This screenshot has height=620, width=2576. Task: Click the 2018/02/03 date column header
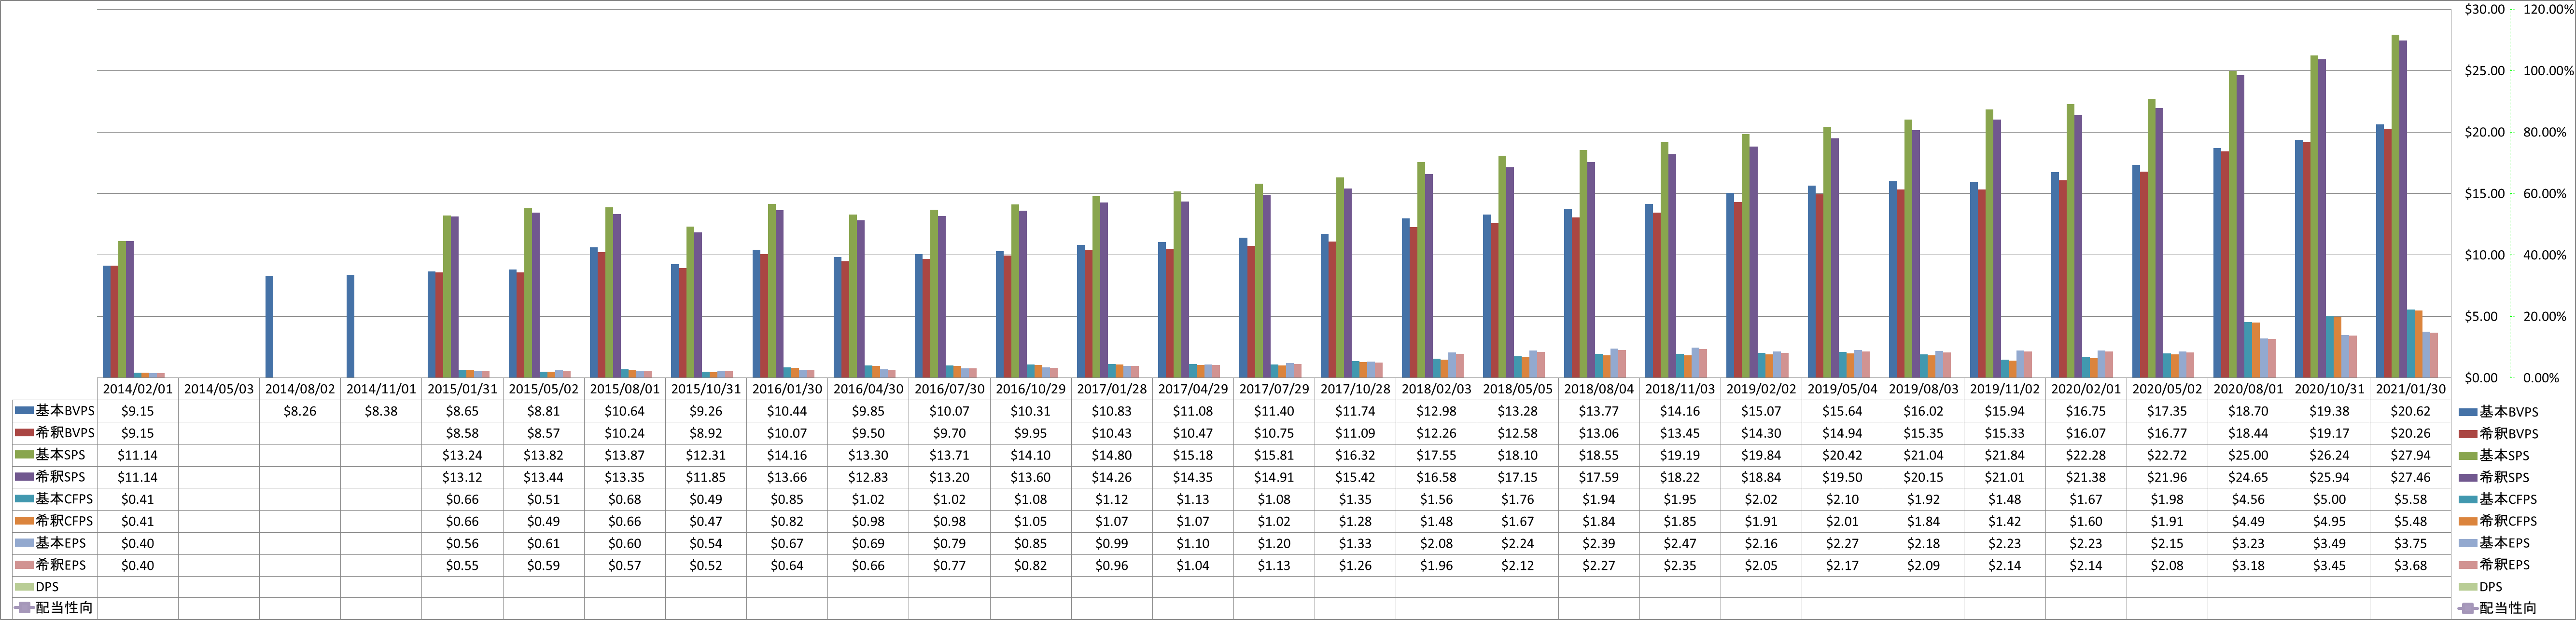click(1436, 390)
